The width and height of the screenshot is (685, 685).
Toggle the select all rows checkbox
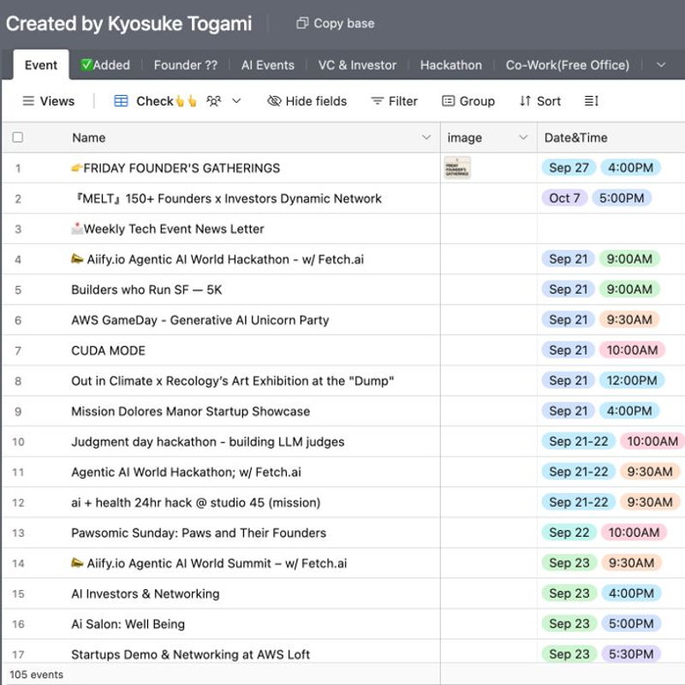[x=18, y=138]
